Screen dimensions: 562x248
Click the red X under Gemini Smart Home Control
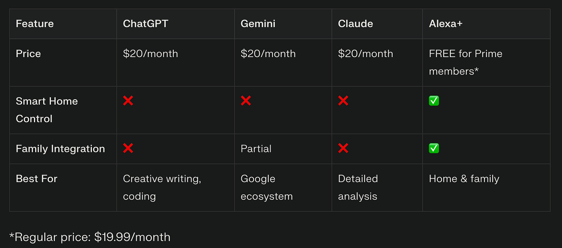pos(246,101)
